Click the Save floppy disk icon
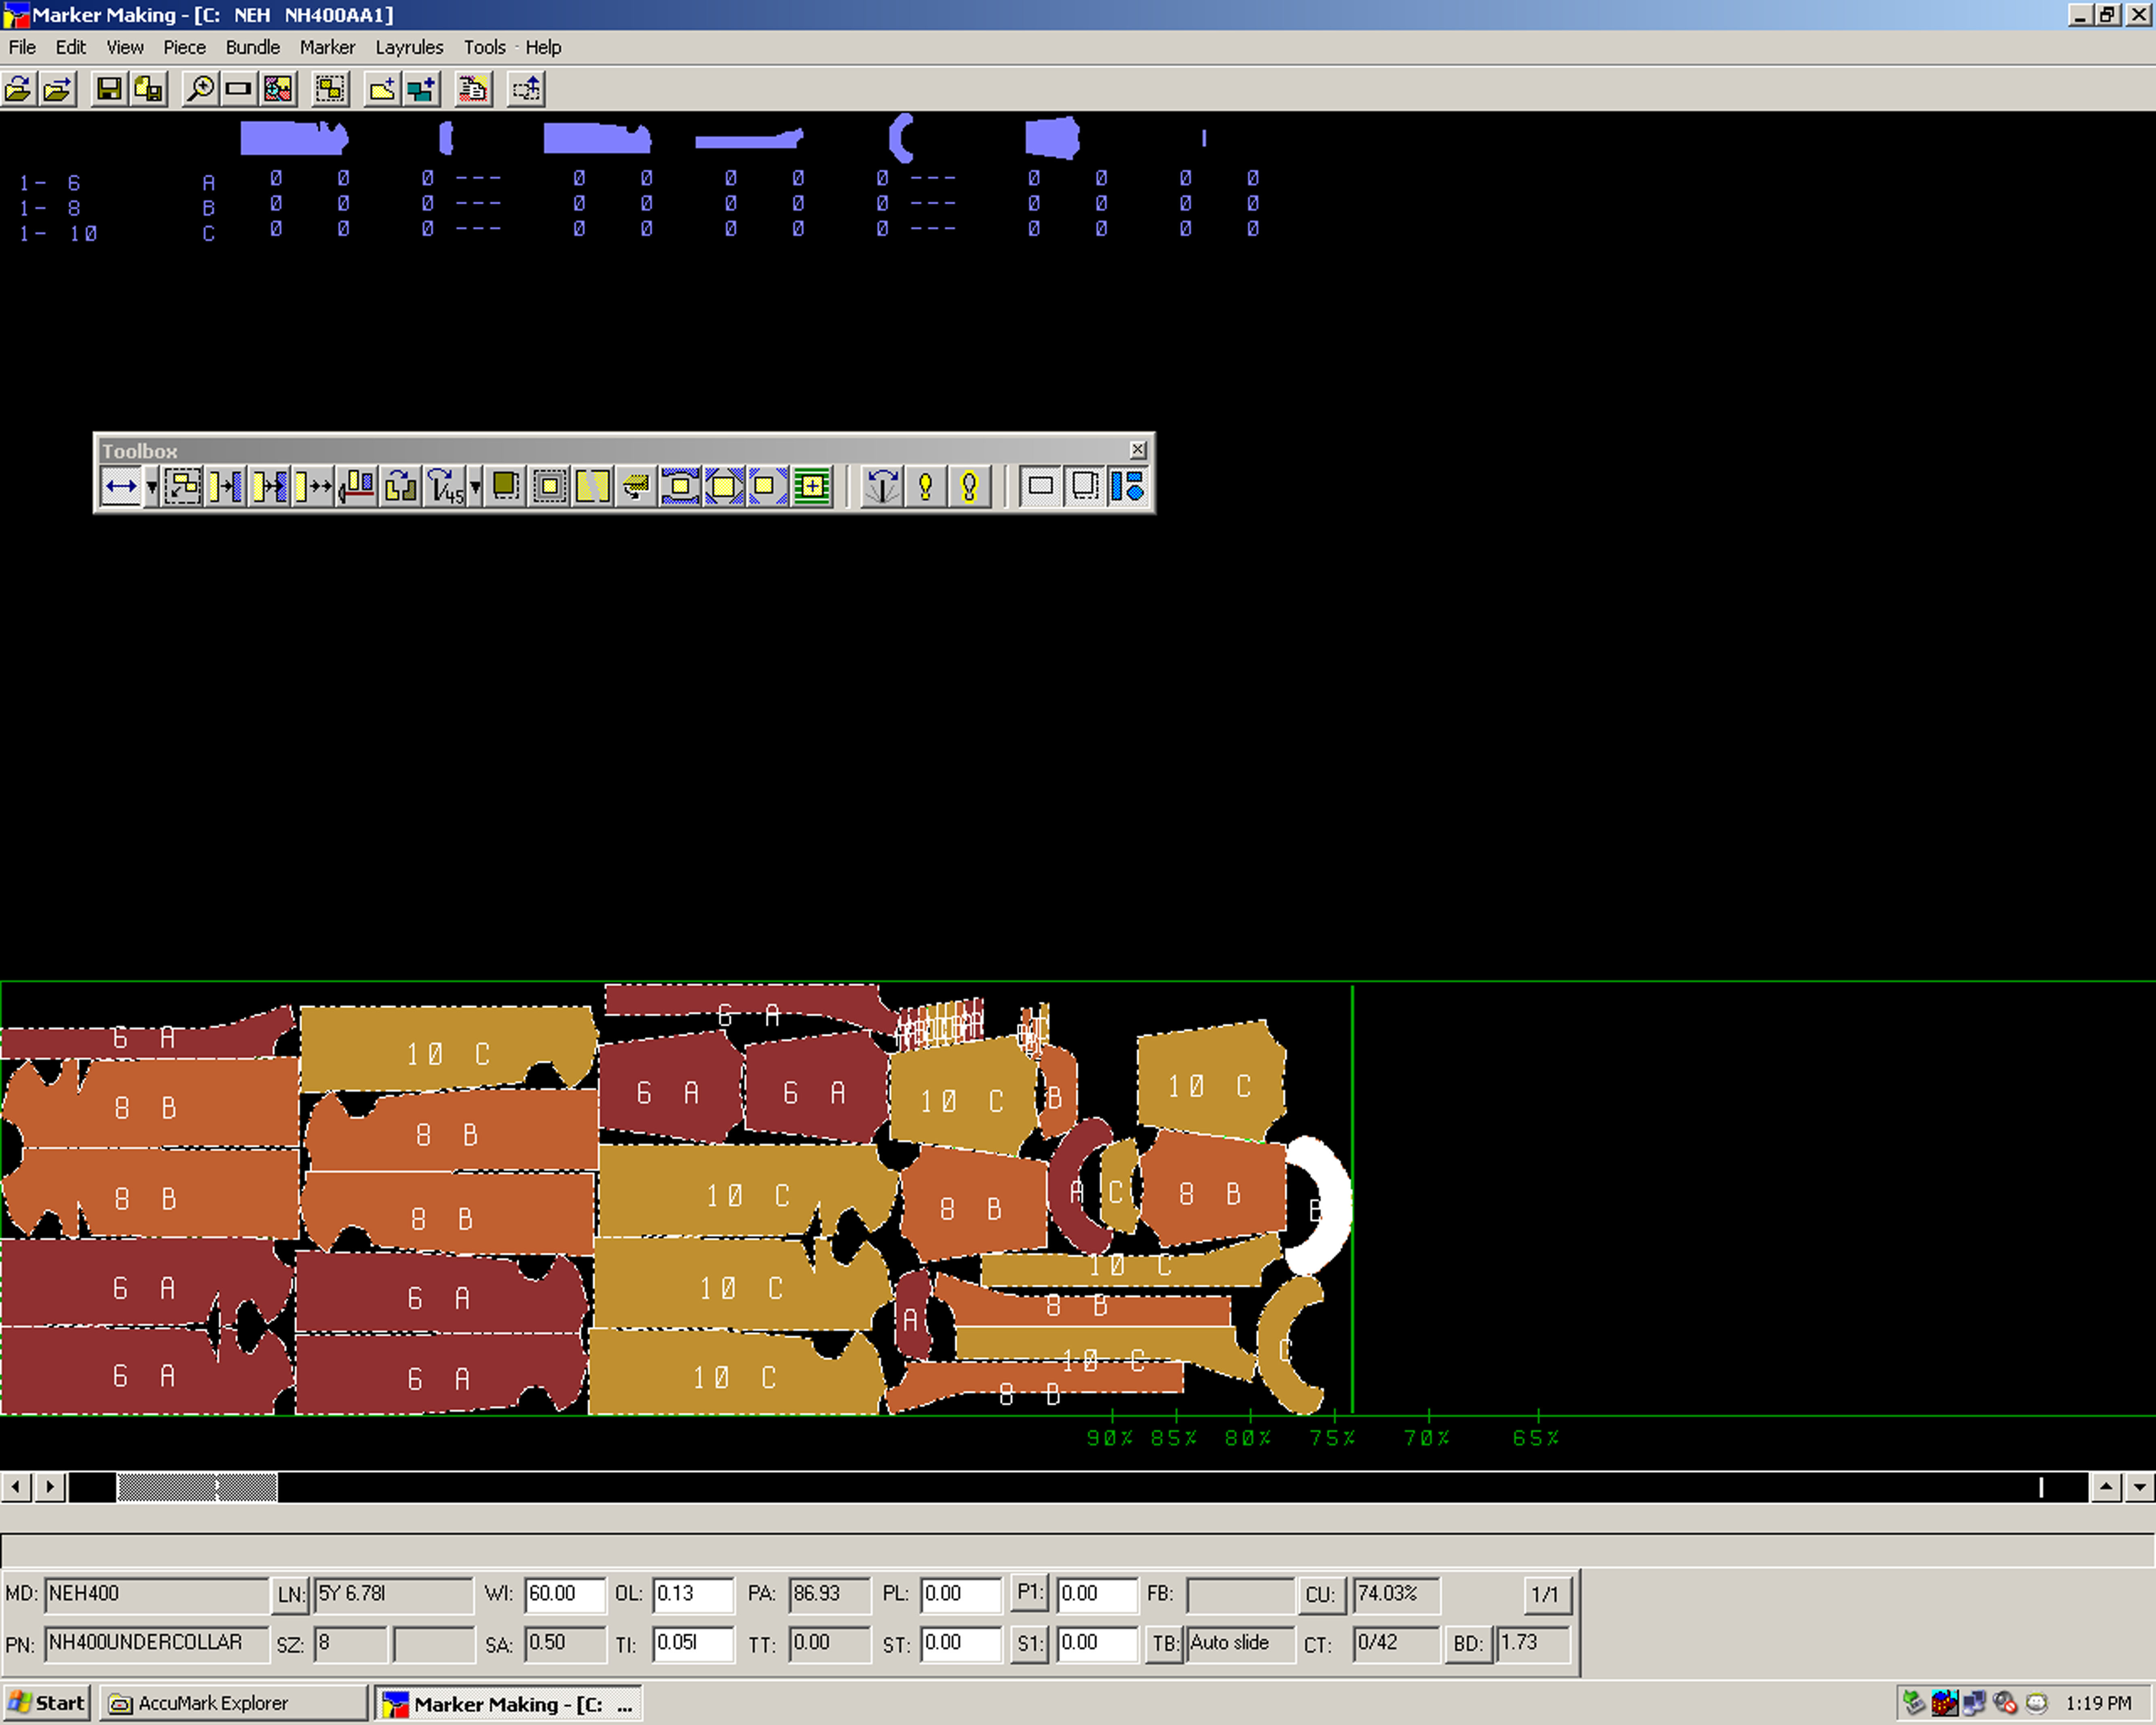 click(109, 89)
